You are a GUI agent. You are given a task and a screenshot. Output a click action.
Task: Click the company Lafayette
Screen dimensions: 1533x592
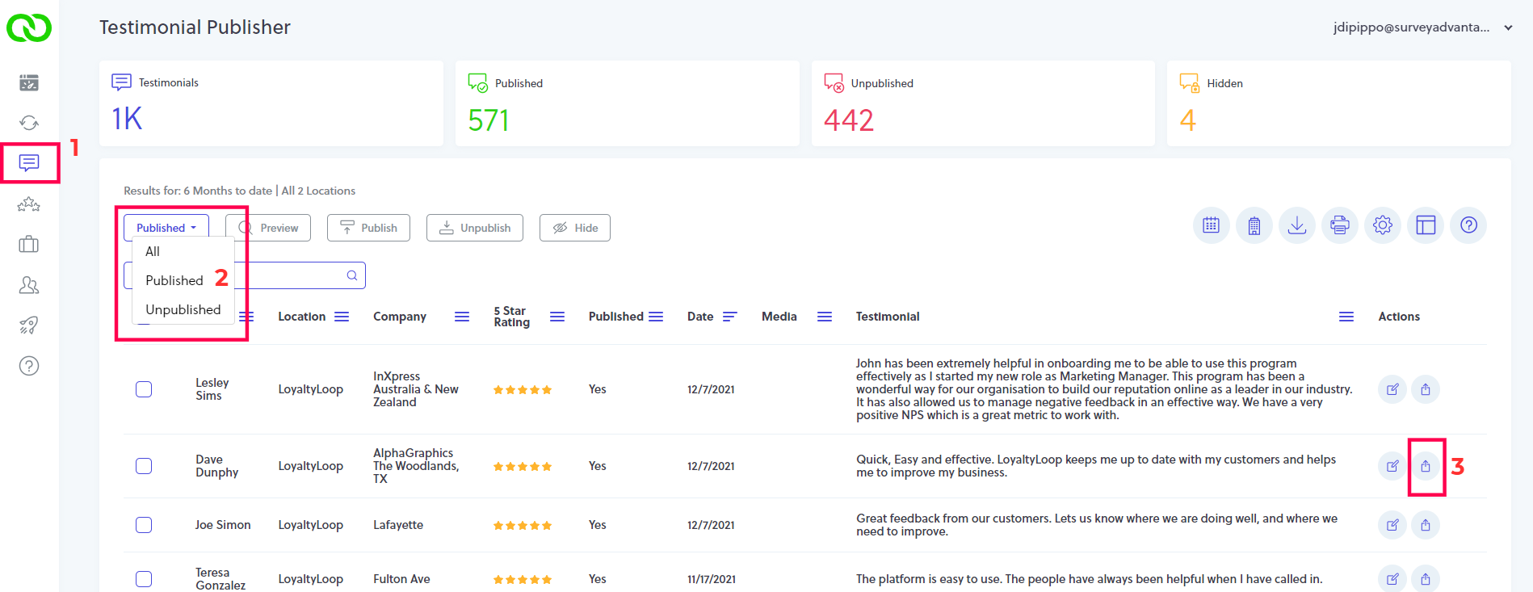pyautogui.click(x=398, y=525)
